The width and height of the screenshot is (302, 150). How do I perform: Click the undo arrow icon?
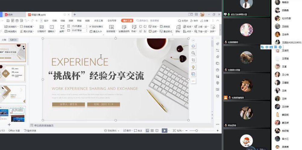[x=27, y=21]
